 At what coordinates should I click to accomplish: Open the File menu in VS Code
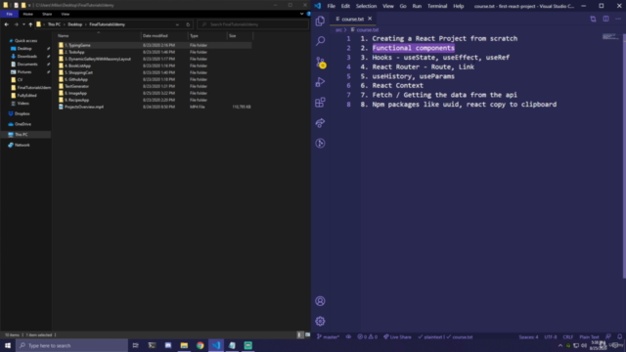pos(331,6)
